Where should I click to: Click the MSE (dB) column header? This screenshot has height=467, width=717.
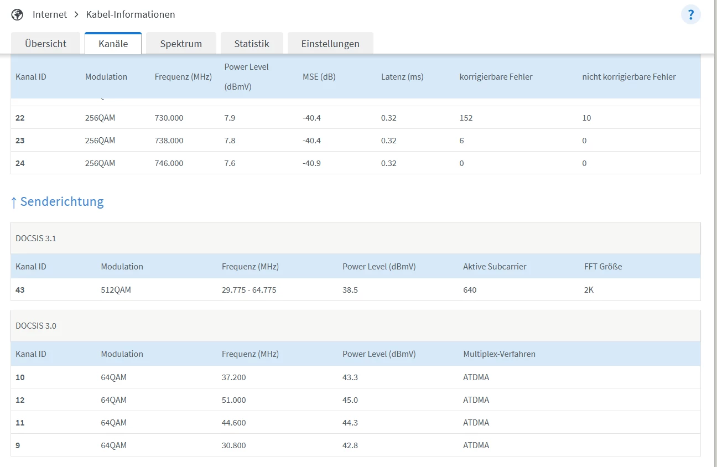coord(319,77)
